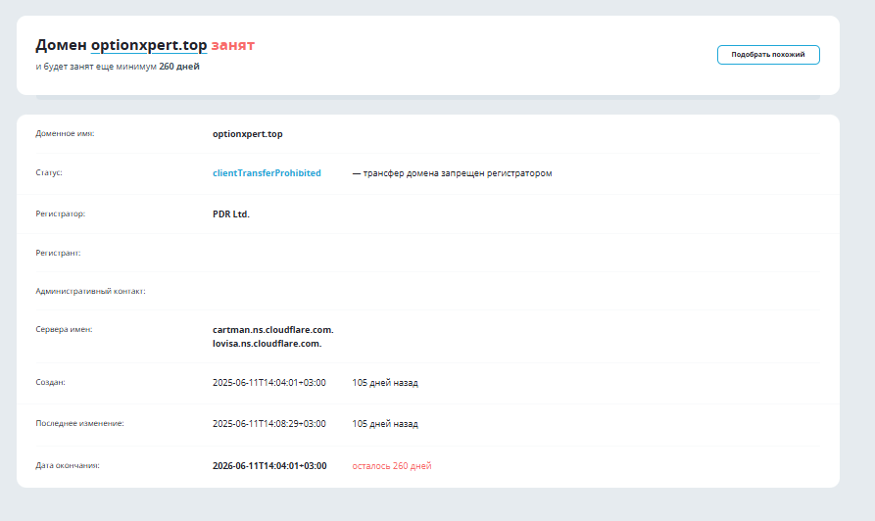
Task: Select the 'Сервера имен:' label
Action: click(64, 329)
